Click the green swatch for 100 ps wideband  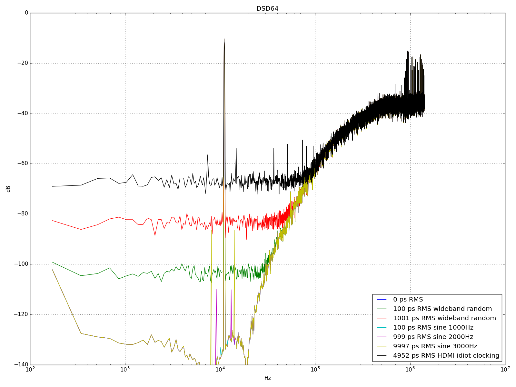(x=382, y=309)
